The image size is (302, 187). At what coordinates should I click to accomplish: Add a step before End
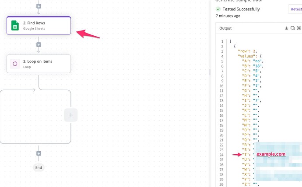pyautogui.click(x=39, y=153)
